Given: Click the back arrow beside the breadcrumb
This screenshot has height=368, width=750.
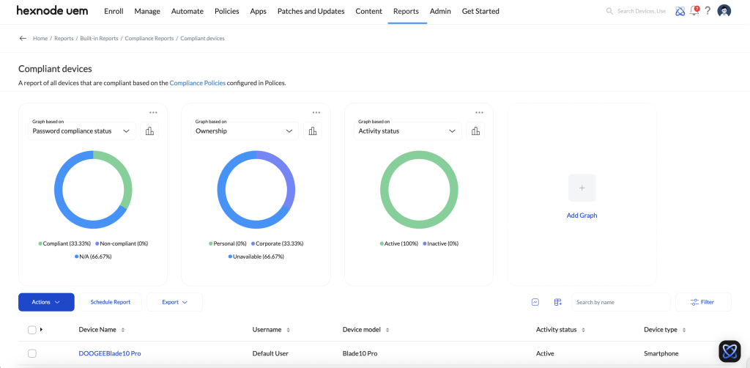Looking at the screenshot, I should click(23, 38).
